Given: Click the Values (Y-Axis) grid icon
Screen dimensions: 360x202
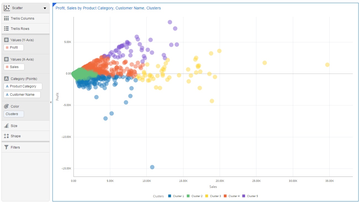Looking at the screenshot, I should point(6,40).
